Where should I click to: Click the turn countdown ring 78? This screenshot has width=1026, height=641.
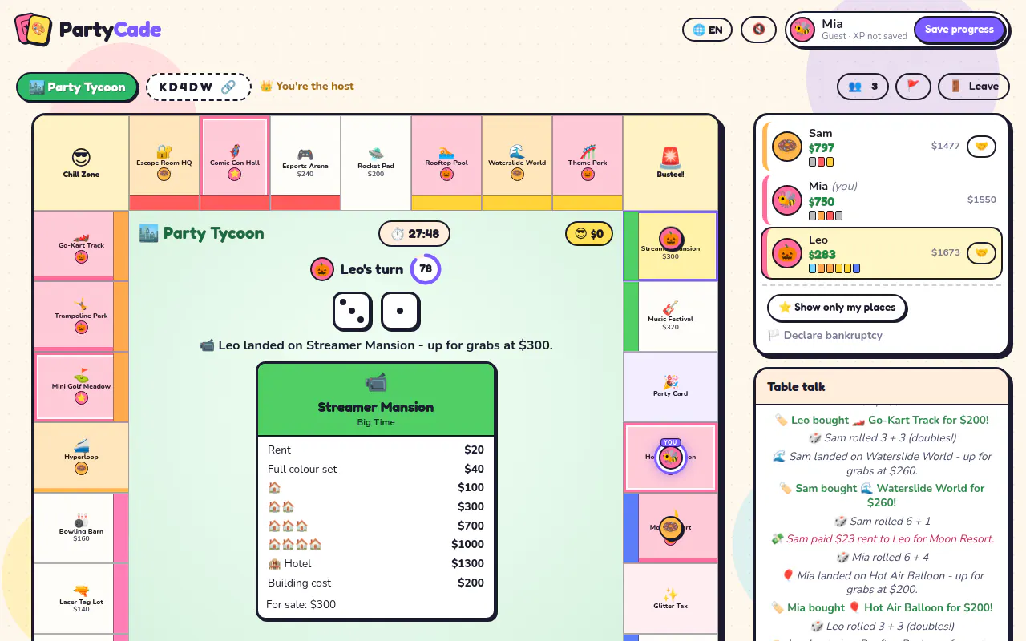click(426, 269)
